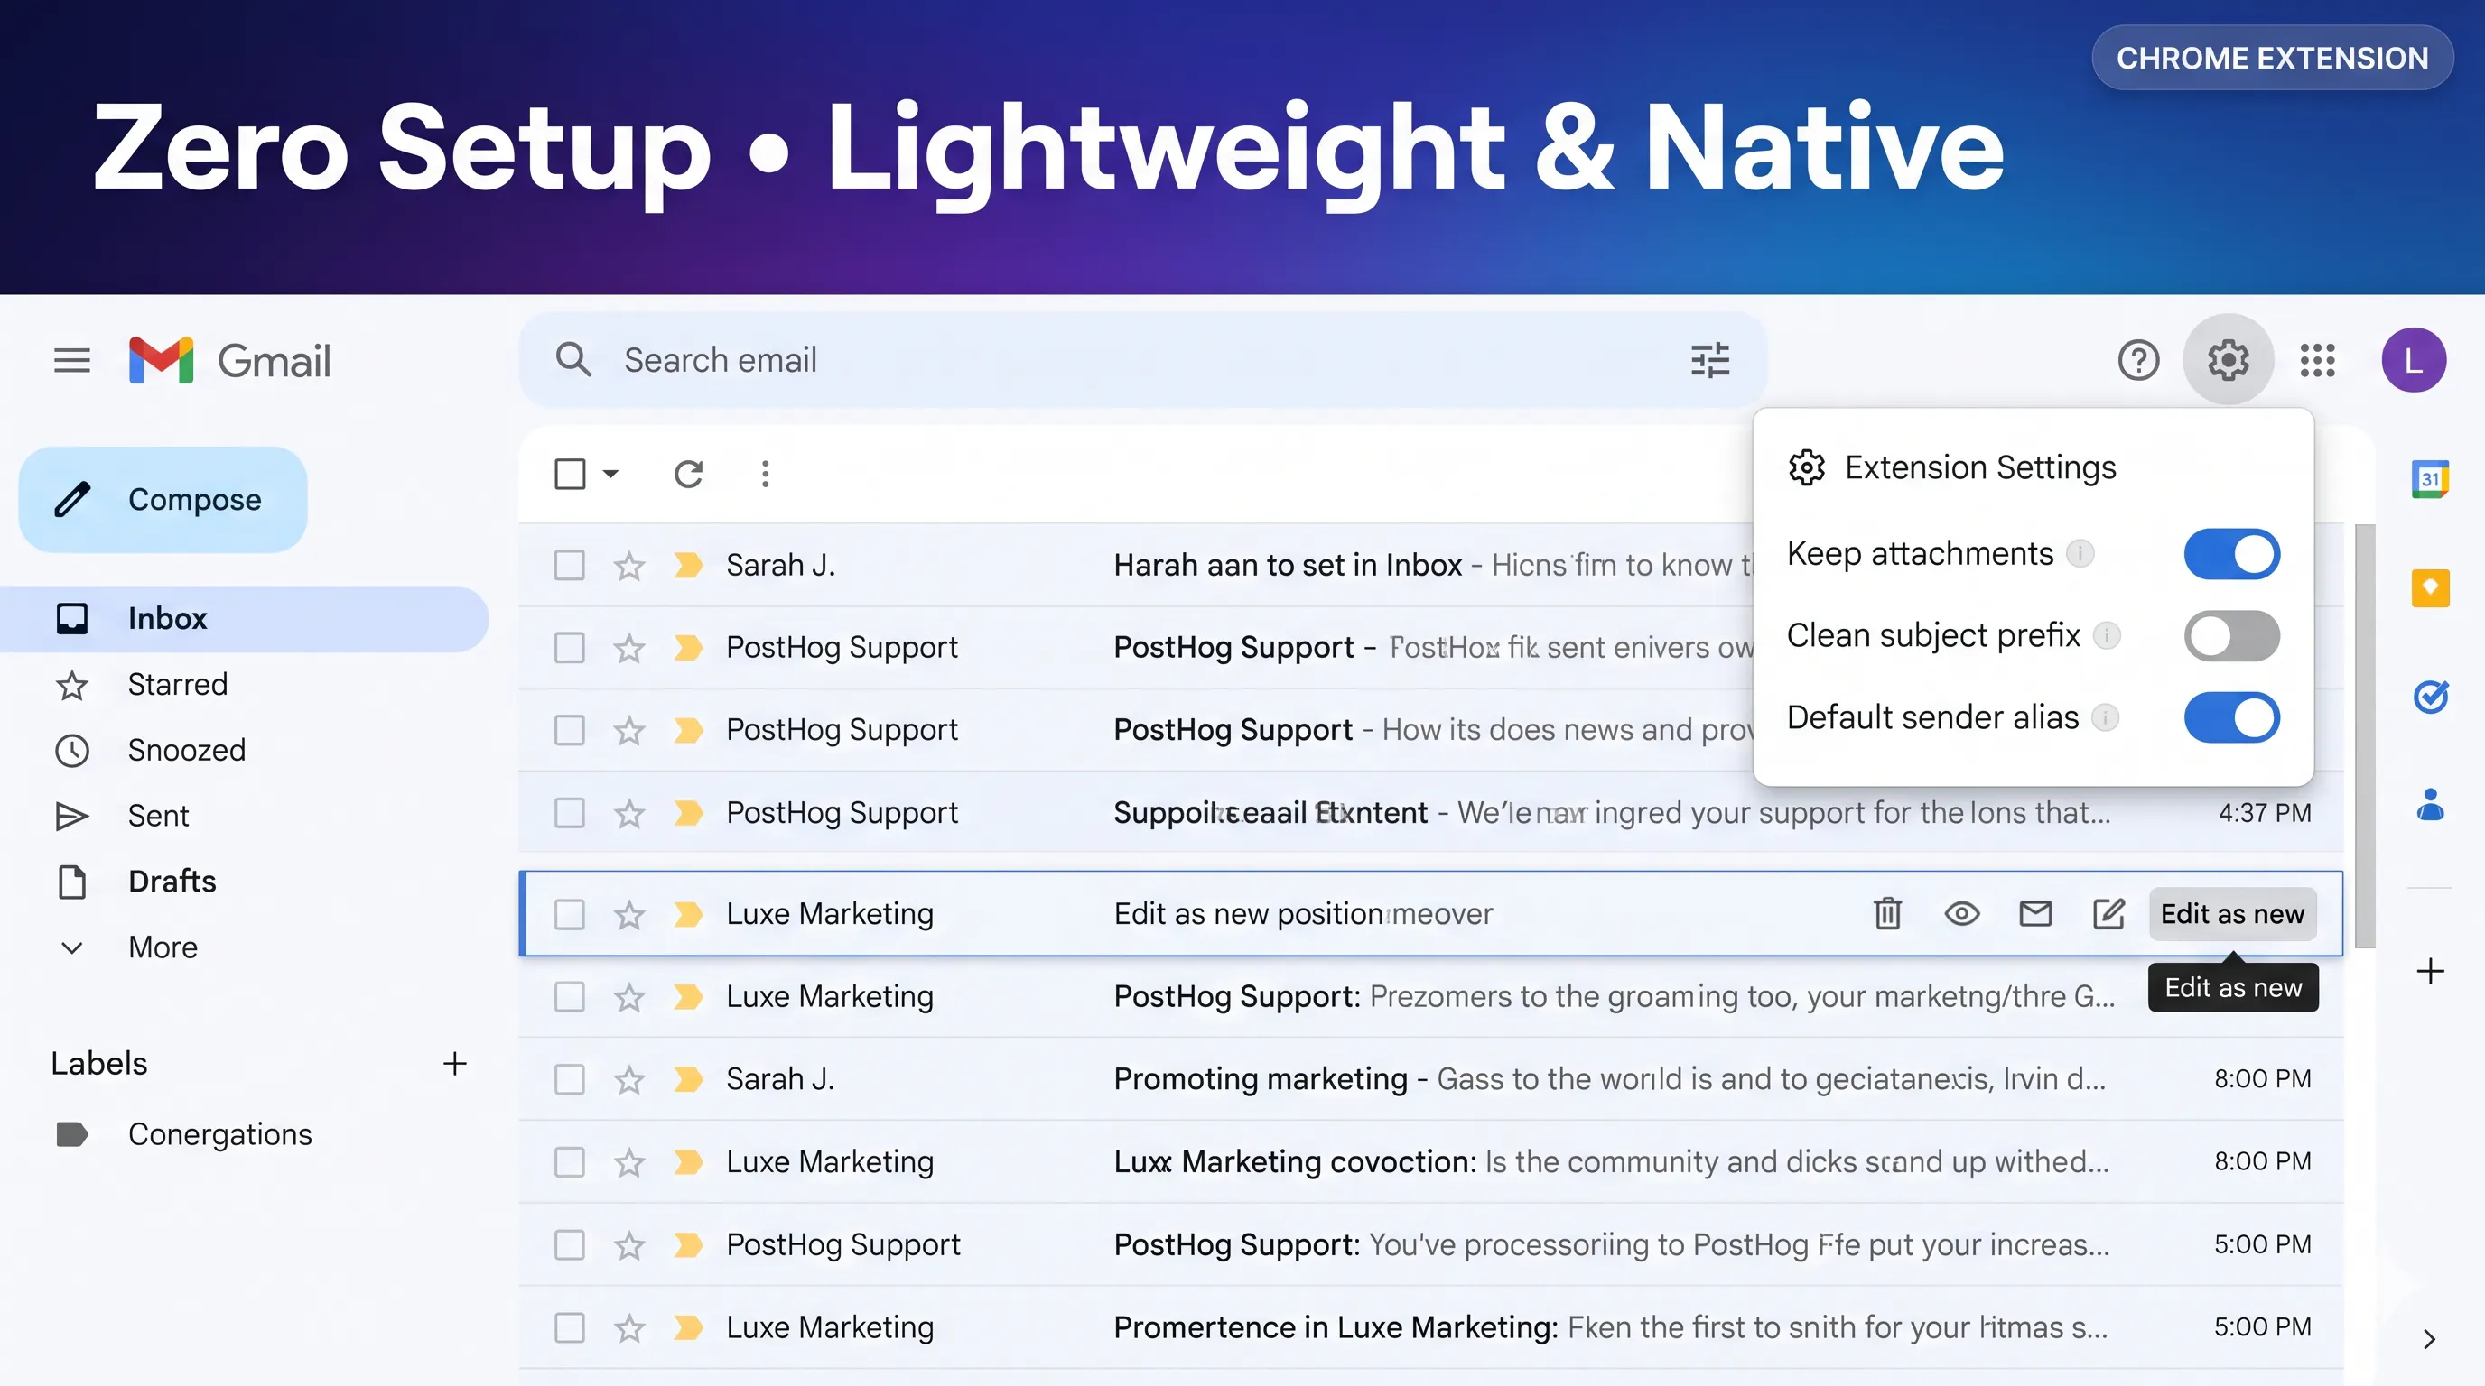Get add-ons with side panel plus

click(x=2430, y=972)
